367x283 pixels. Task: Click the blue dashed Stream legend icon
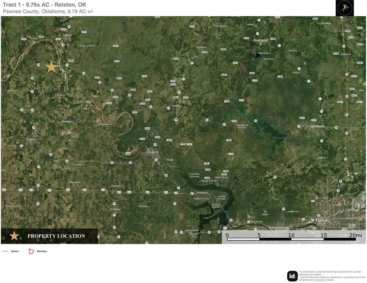coord(5,251)
